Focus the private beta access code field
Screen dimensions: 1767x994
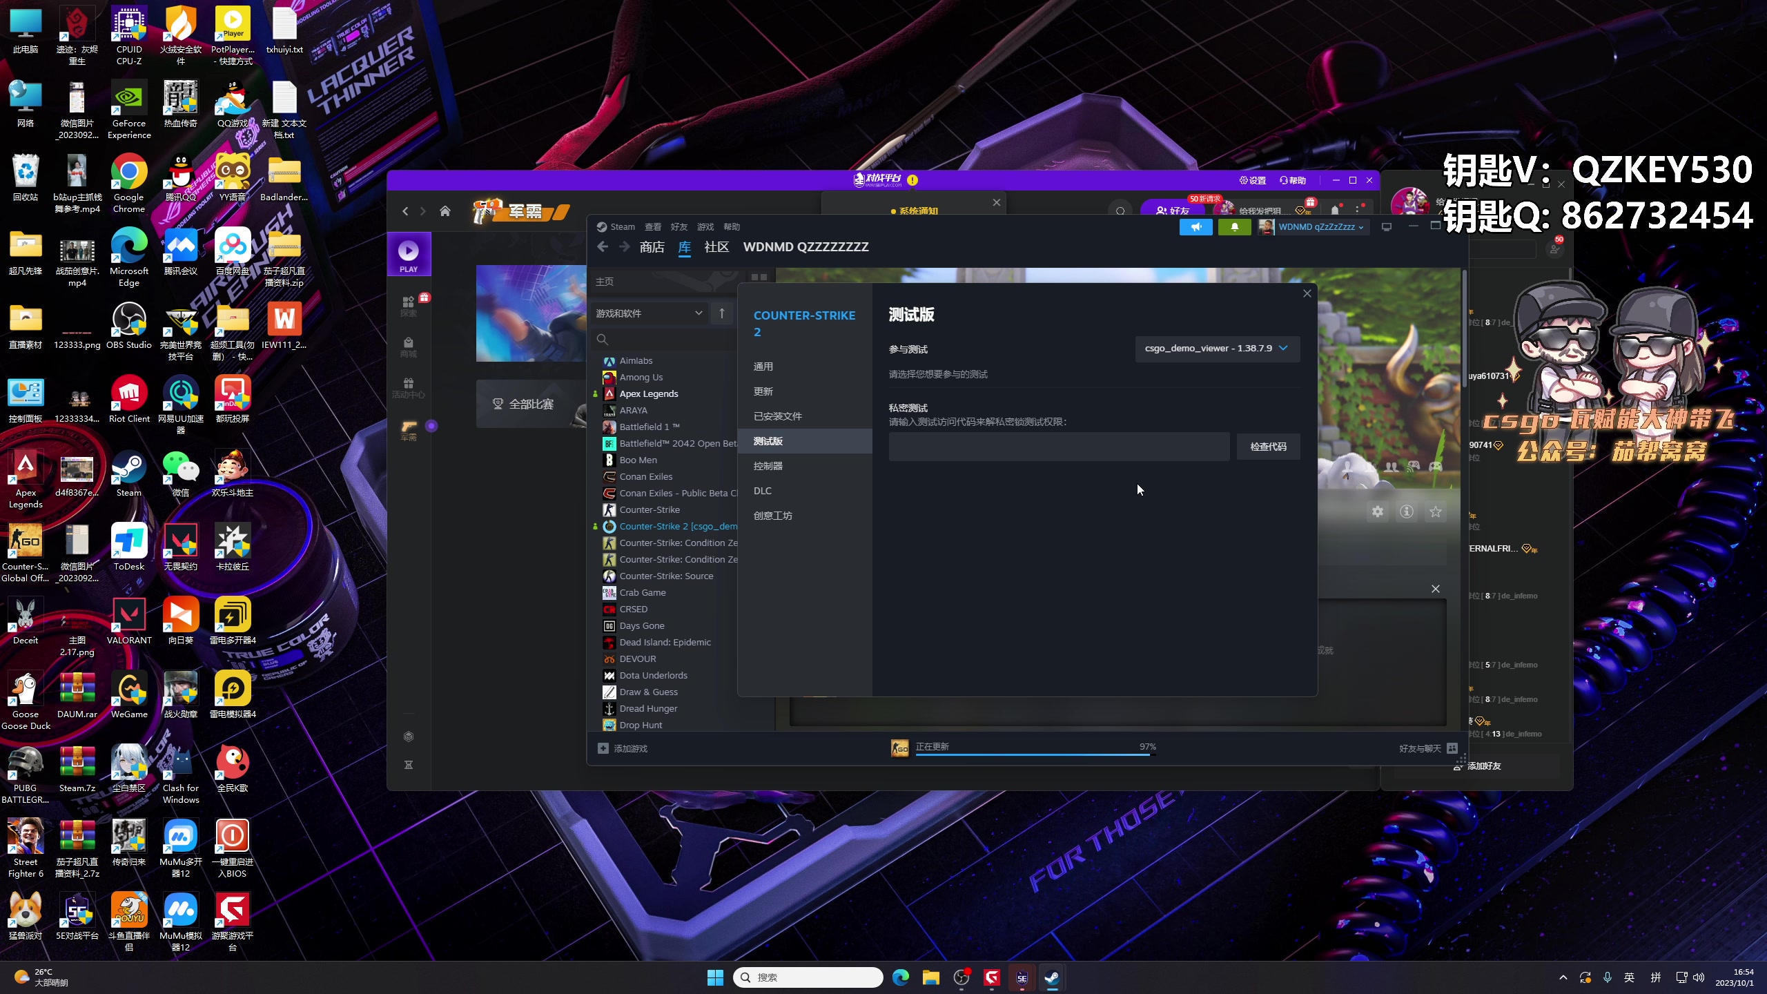pyautogui.click(x=1059, y=447)
